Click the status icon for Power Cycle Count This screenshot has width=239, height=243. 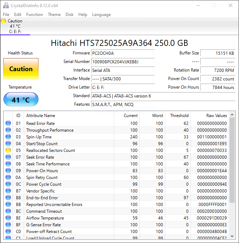pos(8,184)
